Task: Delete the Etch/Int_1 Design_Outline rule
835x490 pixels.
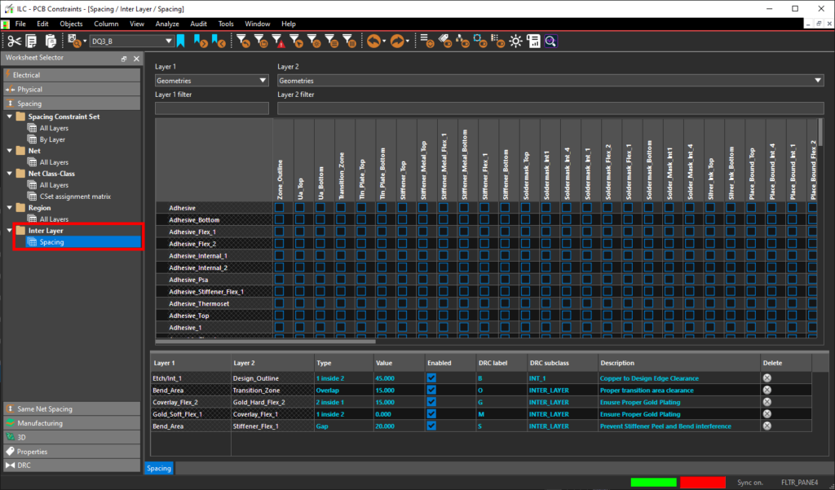Action: 767,378
